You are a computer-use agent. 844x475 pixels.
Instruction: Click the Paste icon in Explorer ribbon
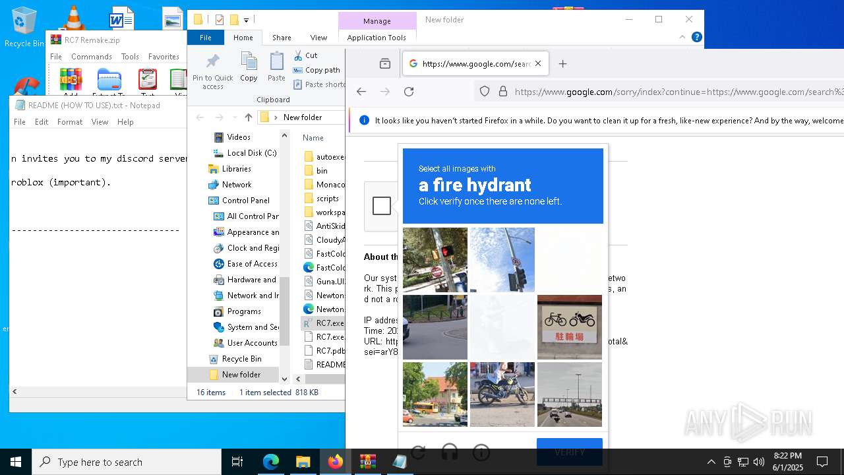[x=276, y=67]
